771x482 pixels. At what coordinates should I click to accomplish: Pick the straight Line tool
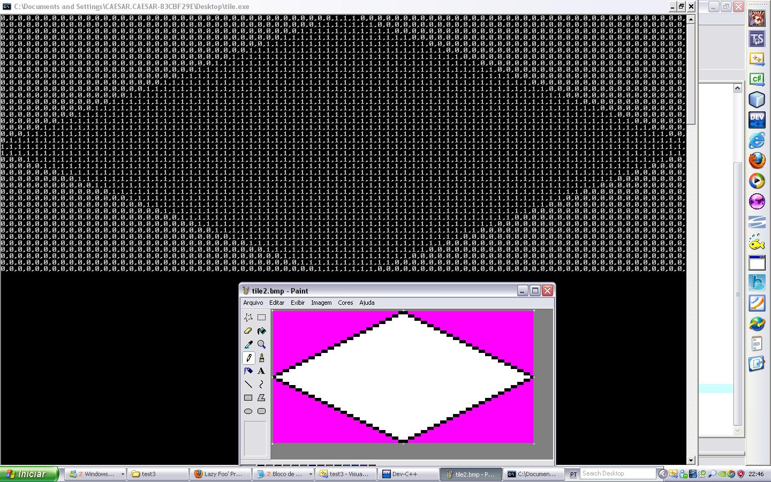coord(248,384)
